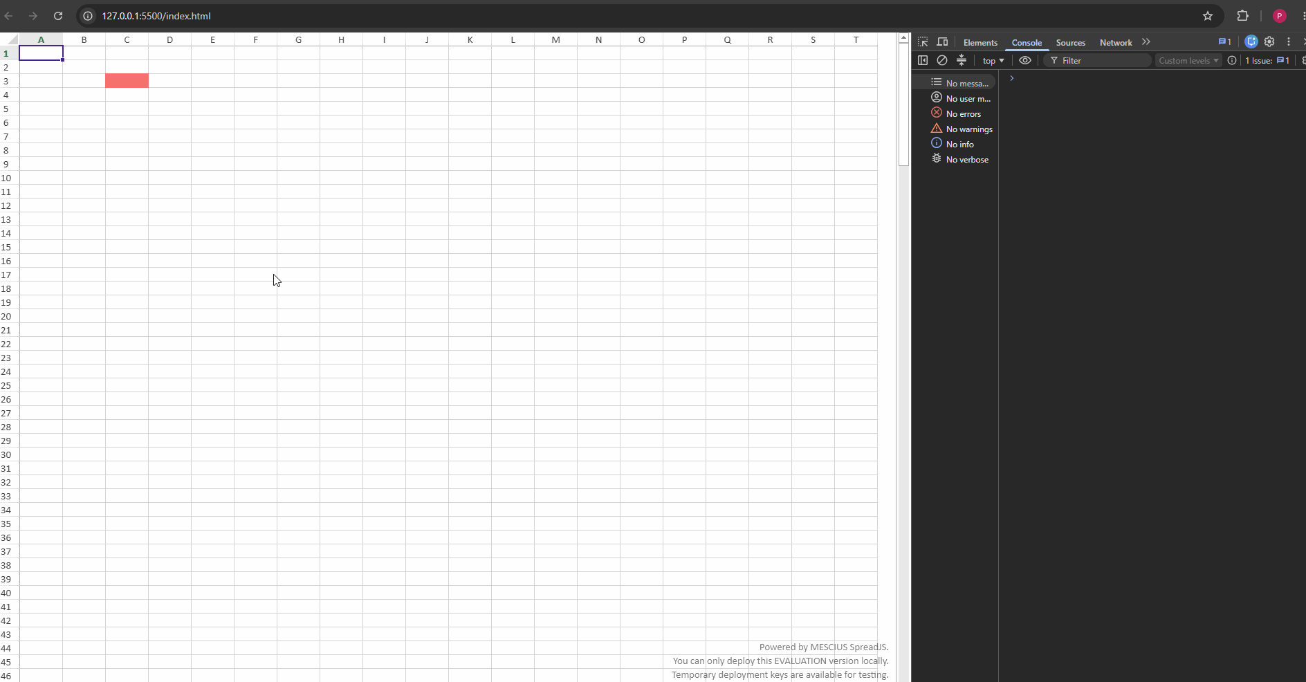1306x682 pixels.
Task: Open the browser profile avatar
Action: [1280, 16]
